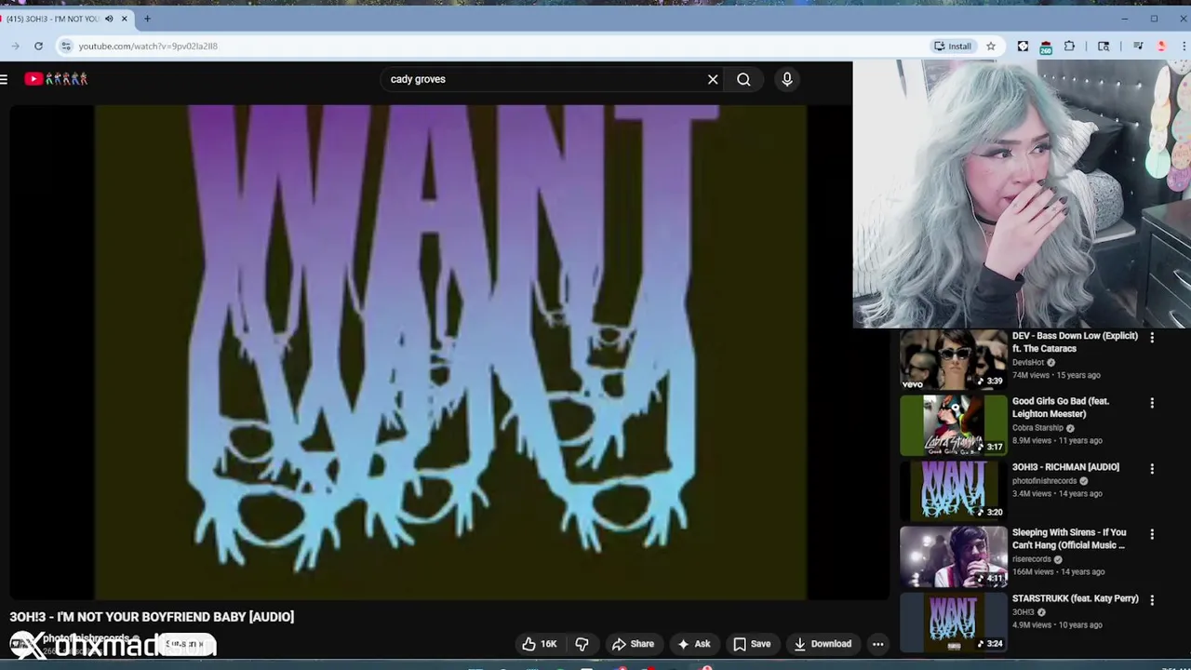Open more actions menu beside Download
Screen dimensions: 1191x670
(877, 644)
